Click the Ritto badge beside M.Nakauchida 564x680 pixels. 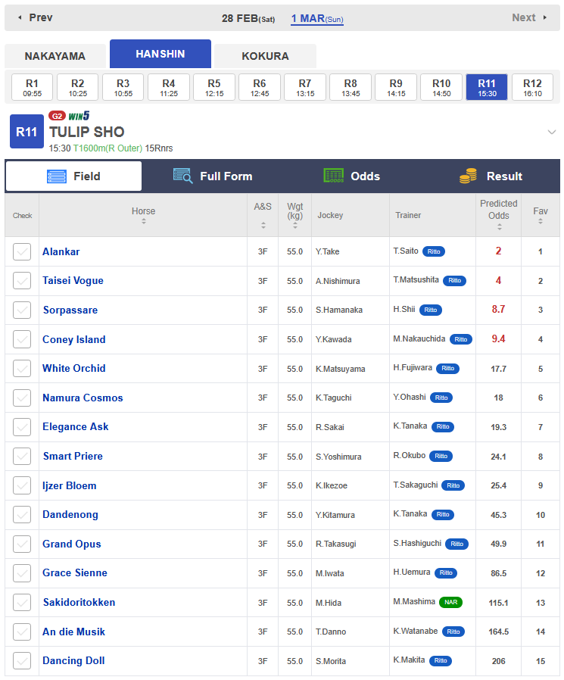461,339
